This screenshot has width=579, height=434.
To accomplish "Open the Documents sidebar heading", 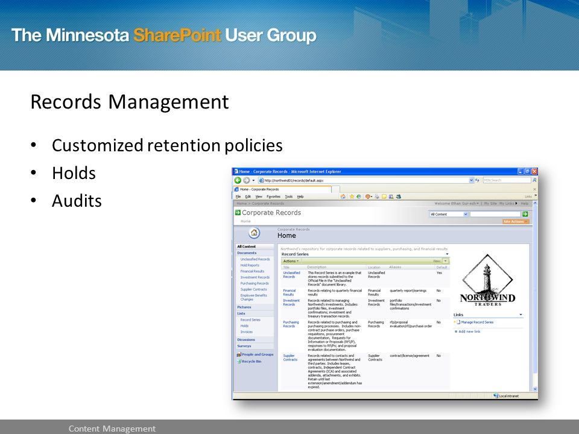I will 247,253.
